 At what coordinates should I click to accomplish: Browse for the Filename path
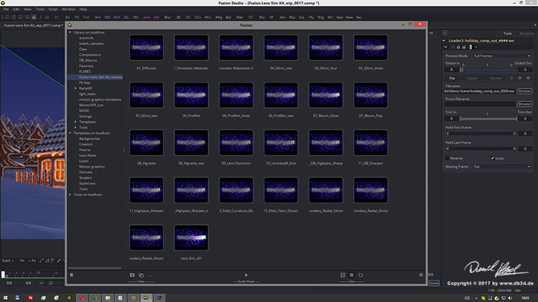click(x=525, y=91)
